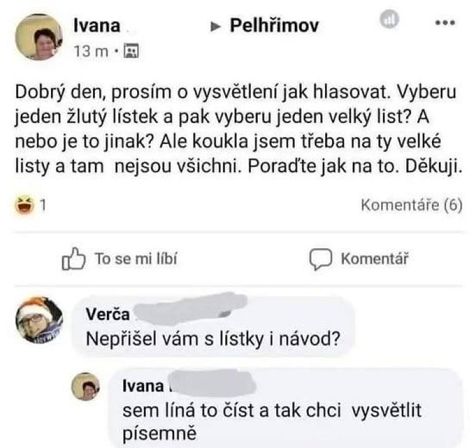Screen dimensions: 476x448
Task: Open the Pelhřimov group page
Action: tap(274, 26)
